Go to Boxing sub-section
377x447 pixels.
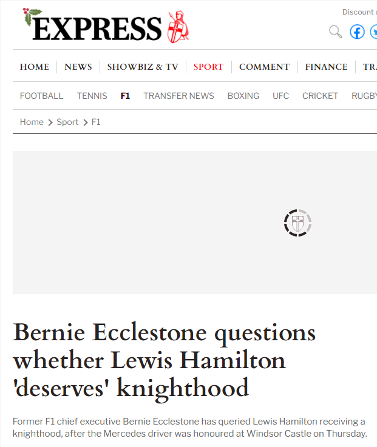pyautogui.click(x=243, y=96)
